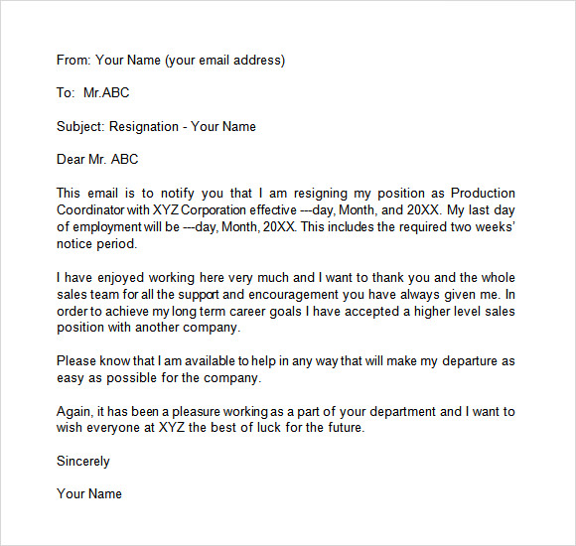Click 'easy as possible for the company.'
This screenshot has width=576, height=546.
coord(159,378)
